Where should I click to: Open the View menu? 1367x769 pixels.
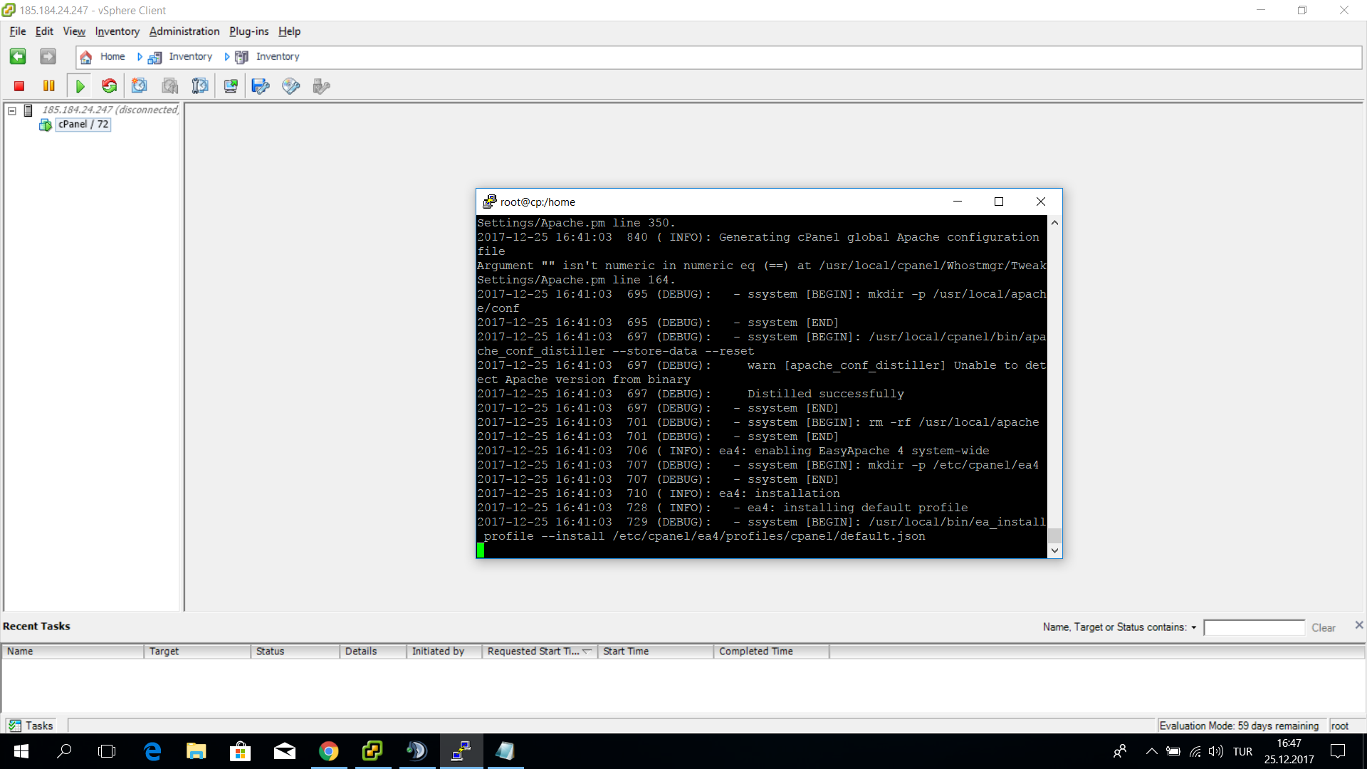coord(74,31)
